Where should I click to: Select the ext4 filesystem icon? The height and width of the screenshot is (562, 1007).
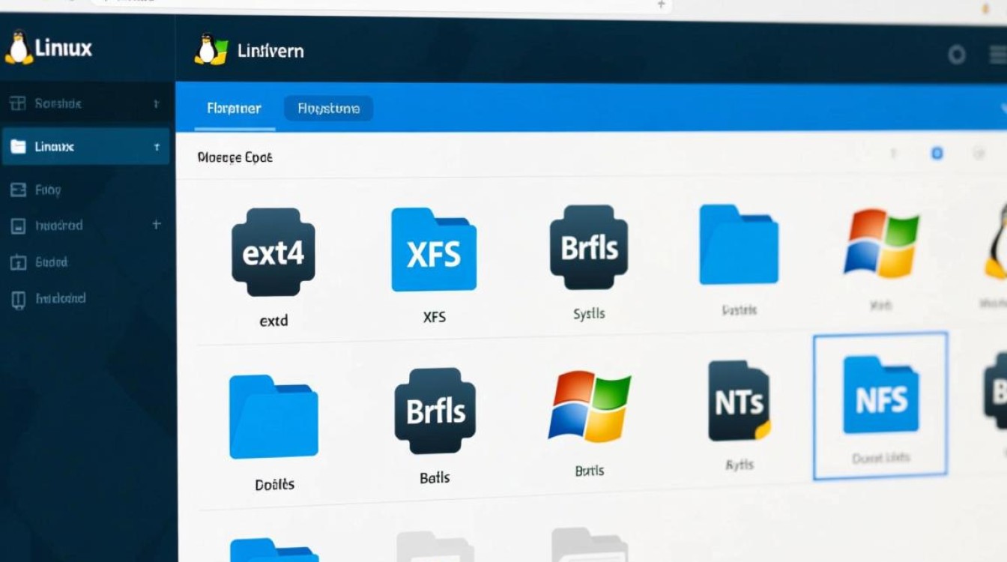coord(273,251)
